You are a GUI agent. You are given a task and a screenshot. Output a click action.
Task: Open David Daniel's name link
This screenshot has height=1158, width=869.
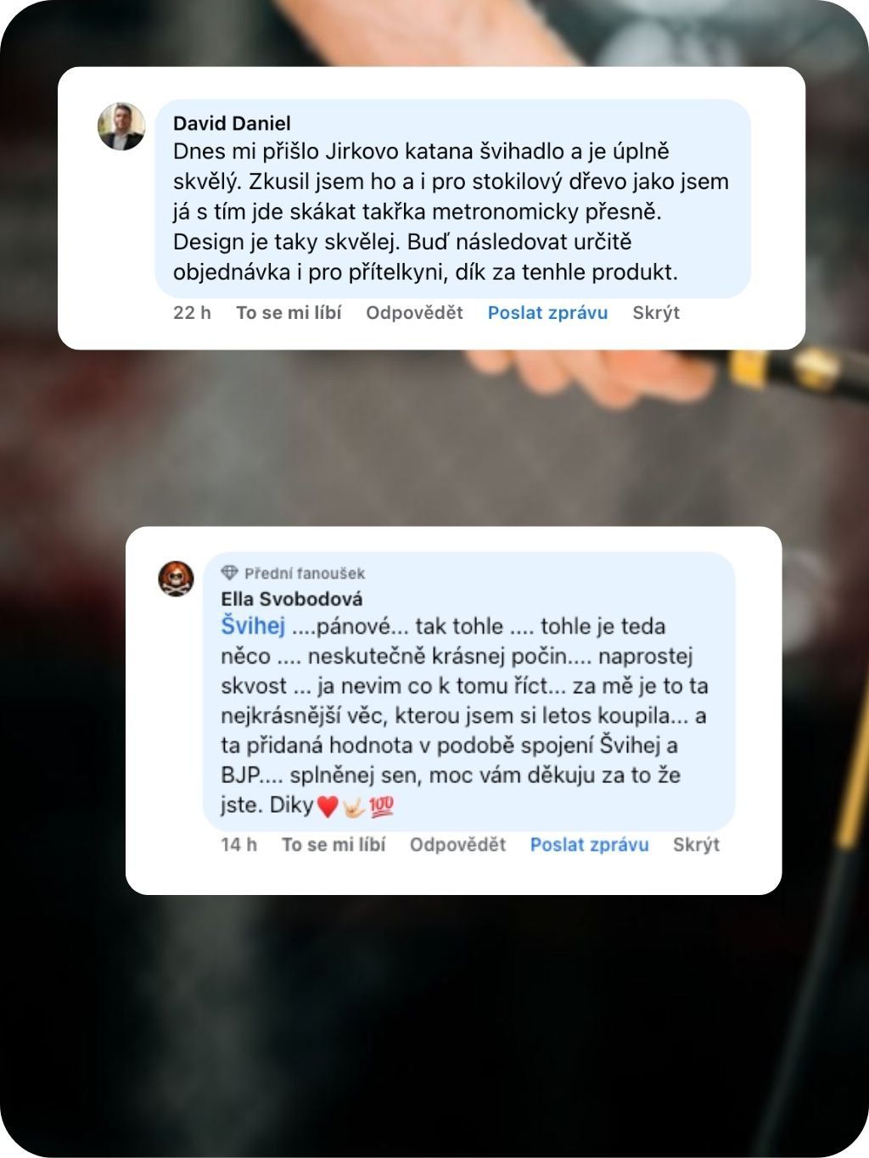click(232, 123)
